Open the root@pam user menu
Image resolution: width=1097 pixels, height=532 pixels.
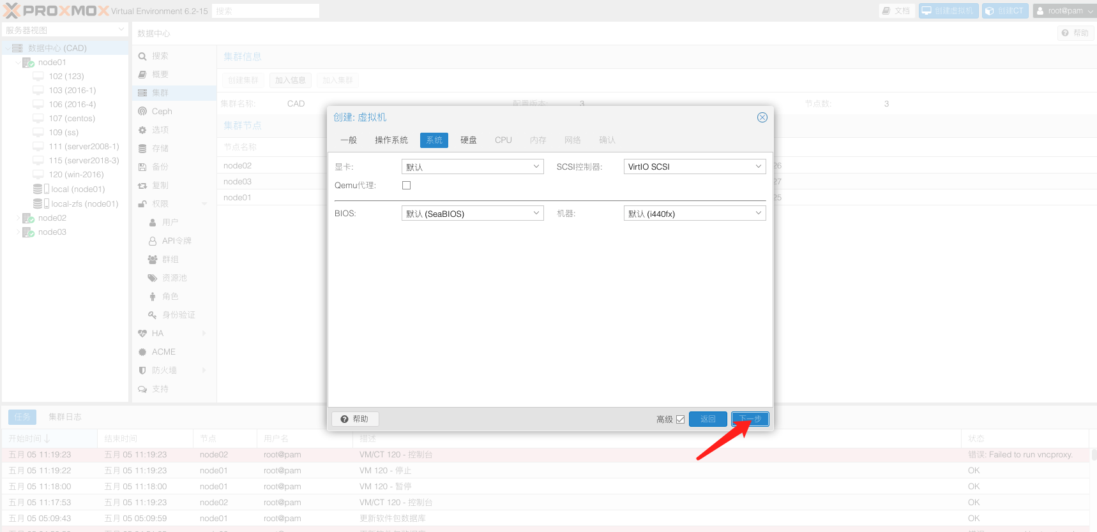pos(1064,11)
